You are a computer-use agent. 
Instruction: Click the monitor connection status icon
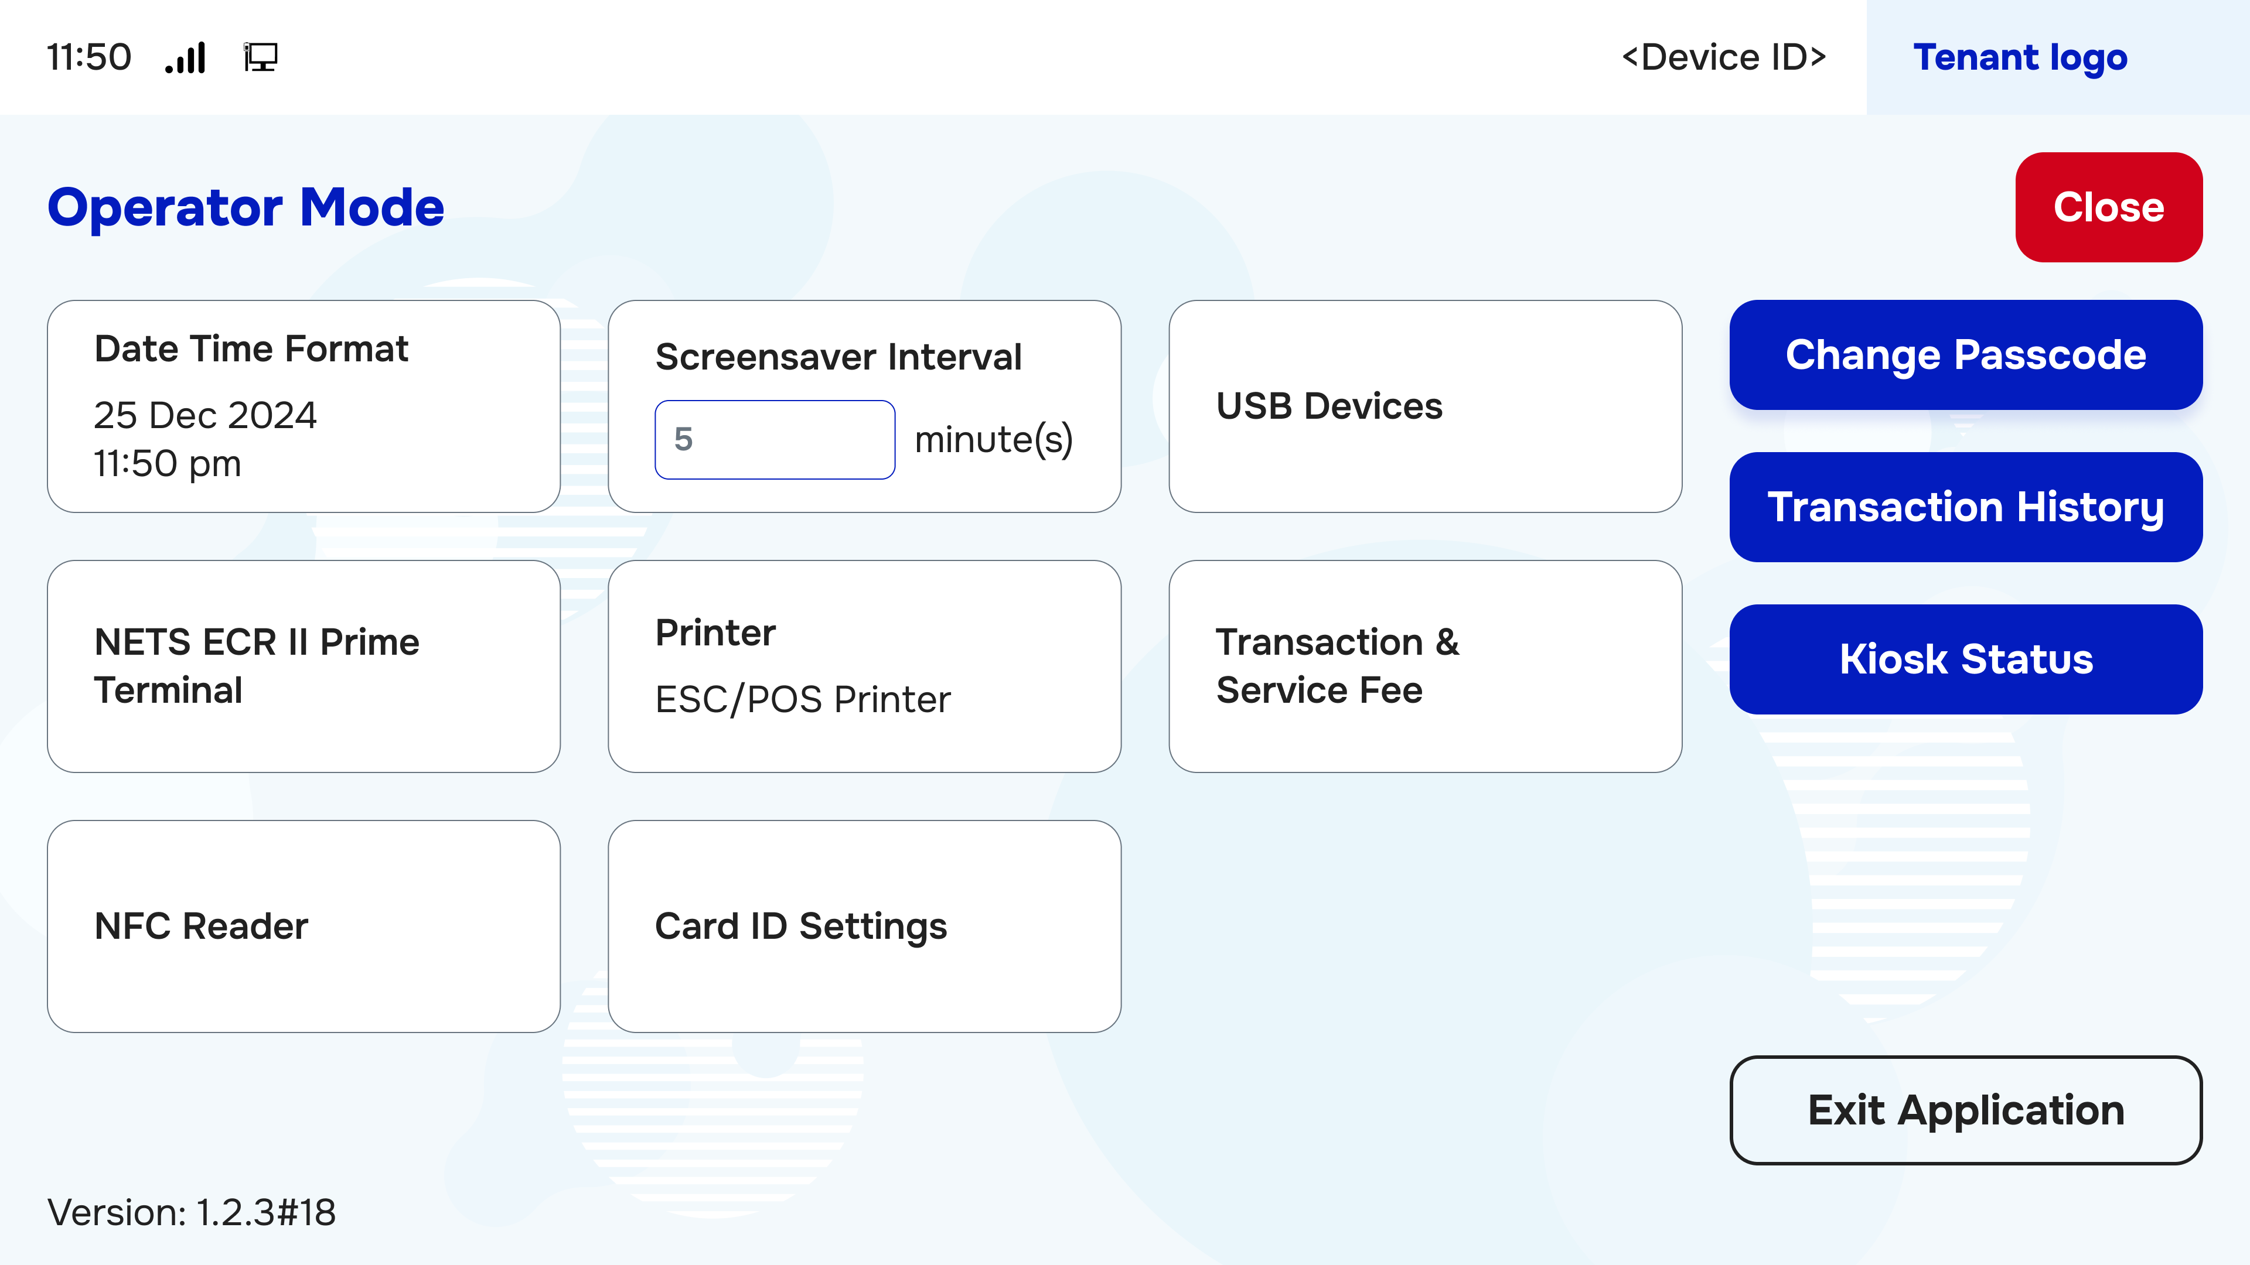[260, 57]
